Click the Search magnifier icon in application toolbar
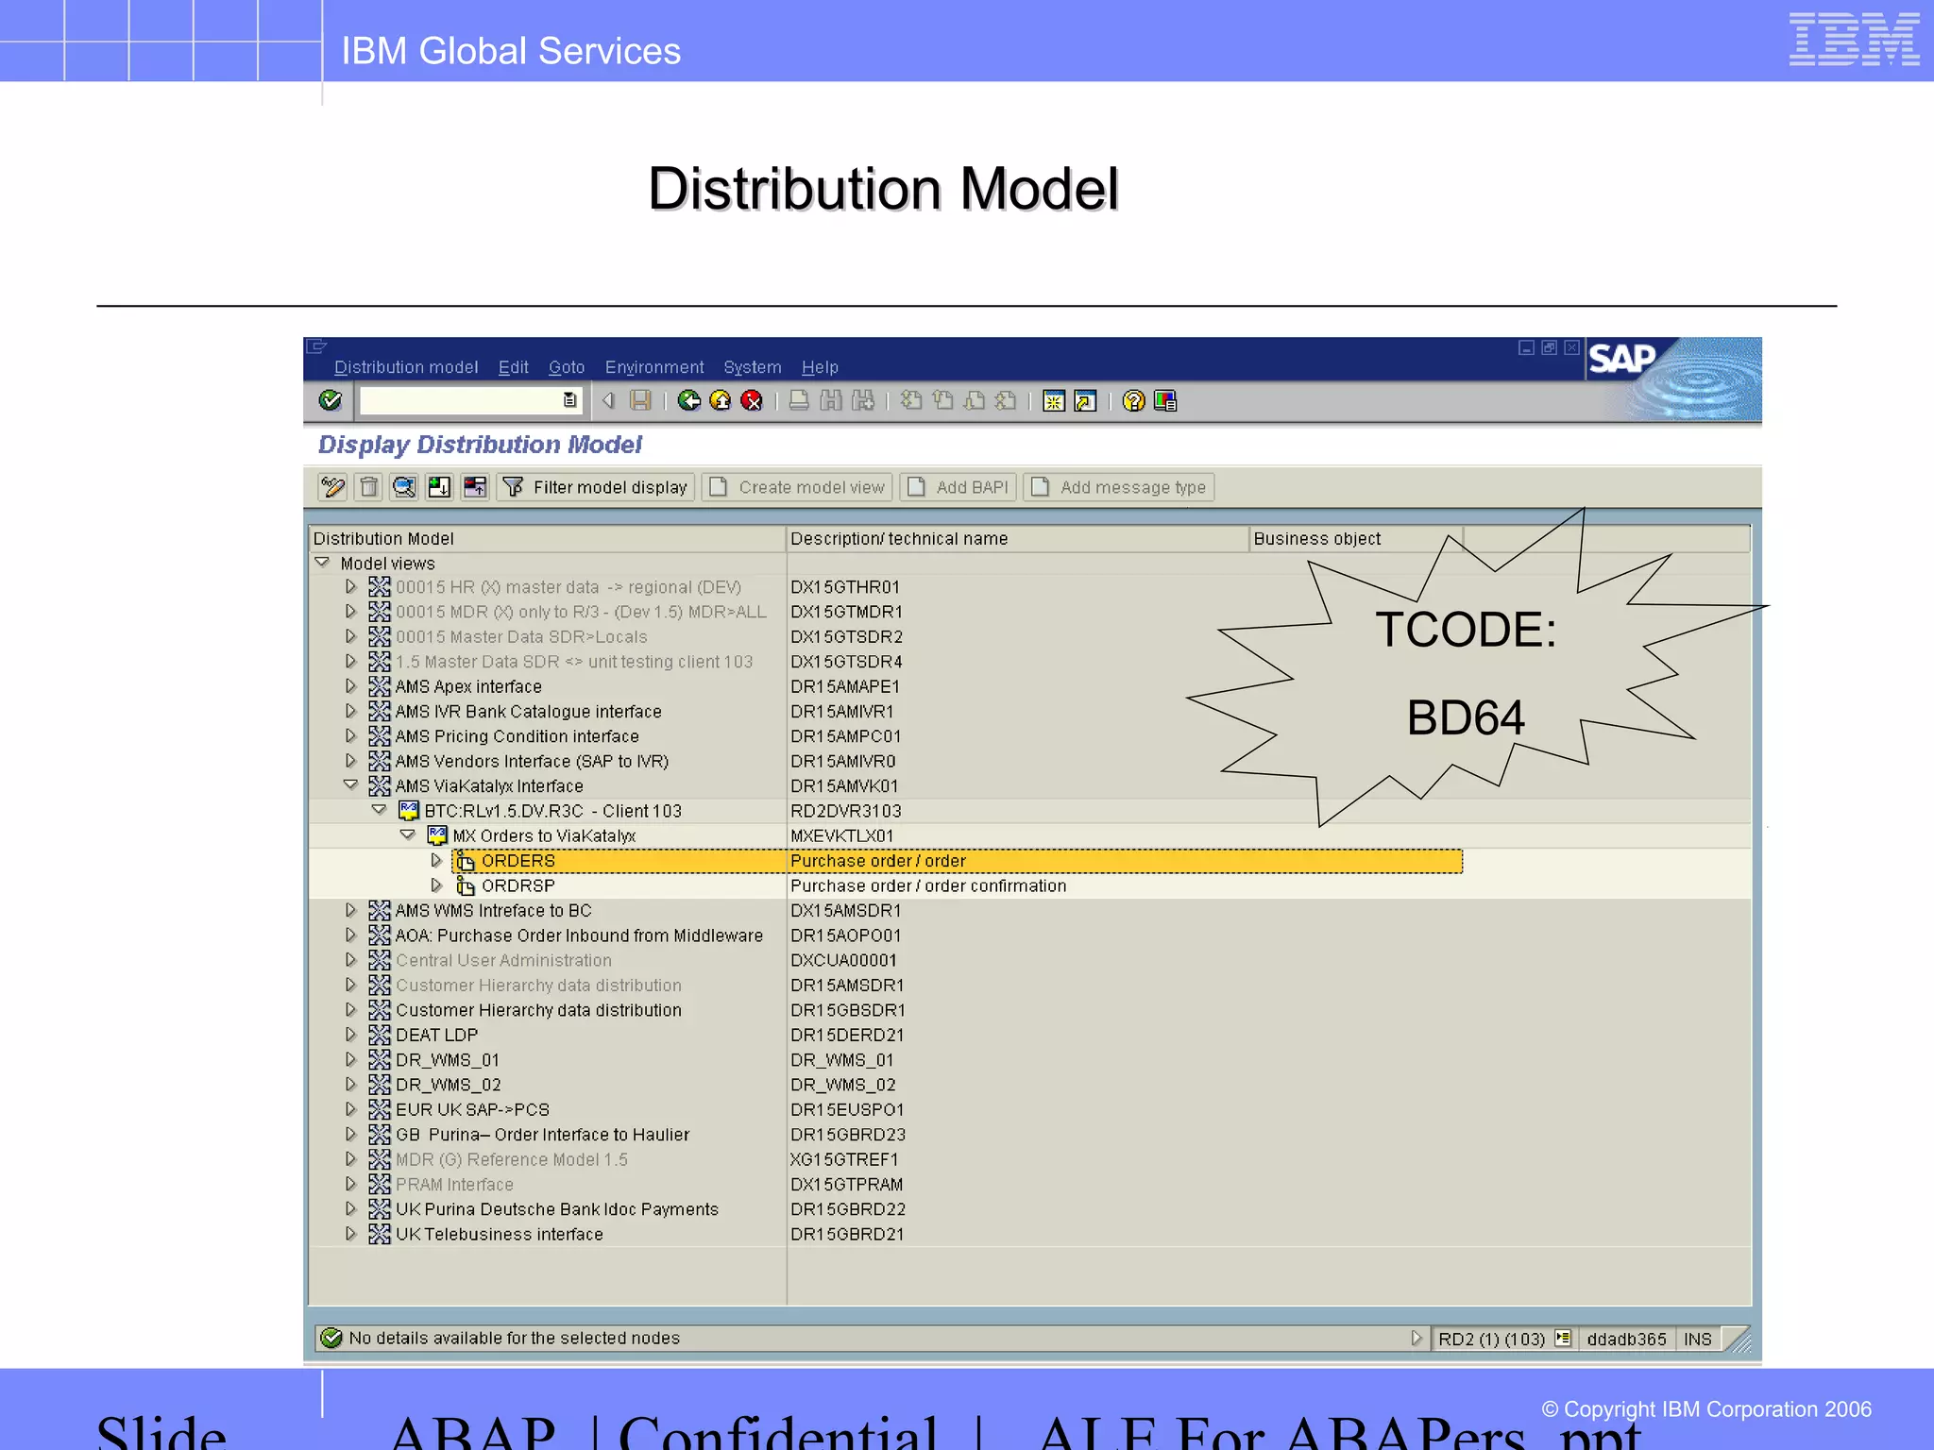This screenshot has width=1934, height=1450. [x=404, y=487]
